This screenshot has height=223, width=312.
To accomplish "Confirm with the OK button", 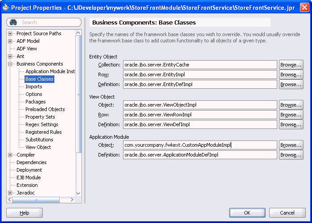I will pos(247,213).
